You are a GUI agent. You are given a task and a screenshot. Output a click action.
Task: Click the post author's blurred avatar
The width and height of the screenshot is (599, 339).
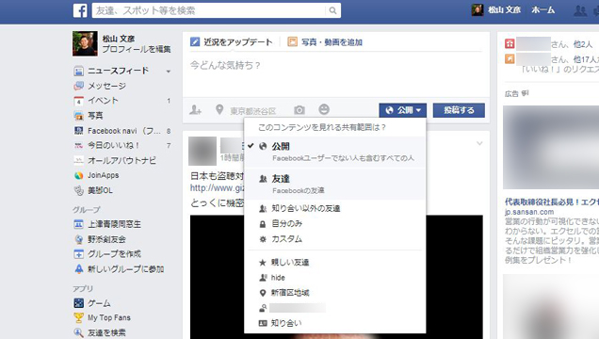pyautogui.click(x=202, y=151)
